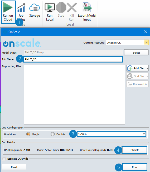Click the Kill Run icon
150x172 pixels.
(72, 7)
